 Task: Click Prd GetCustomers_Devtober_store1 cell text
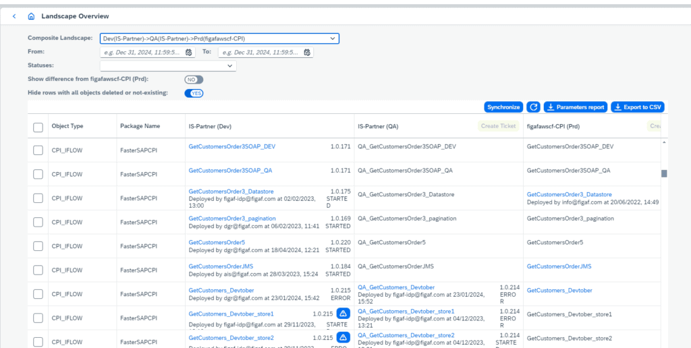(x=570, y=314)
